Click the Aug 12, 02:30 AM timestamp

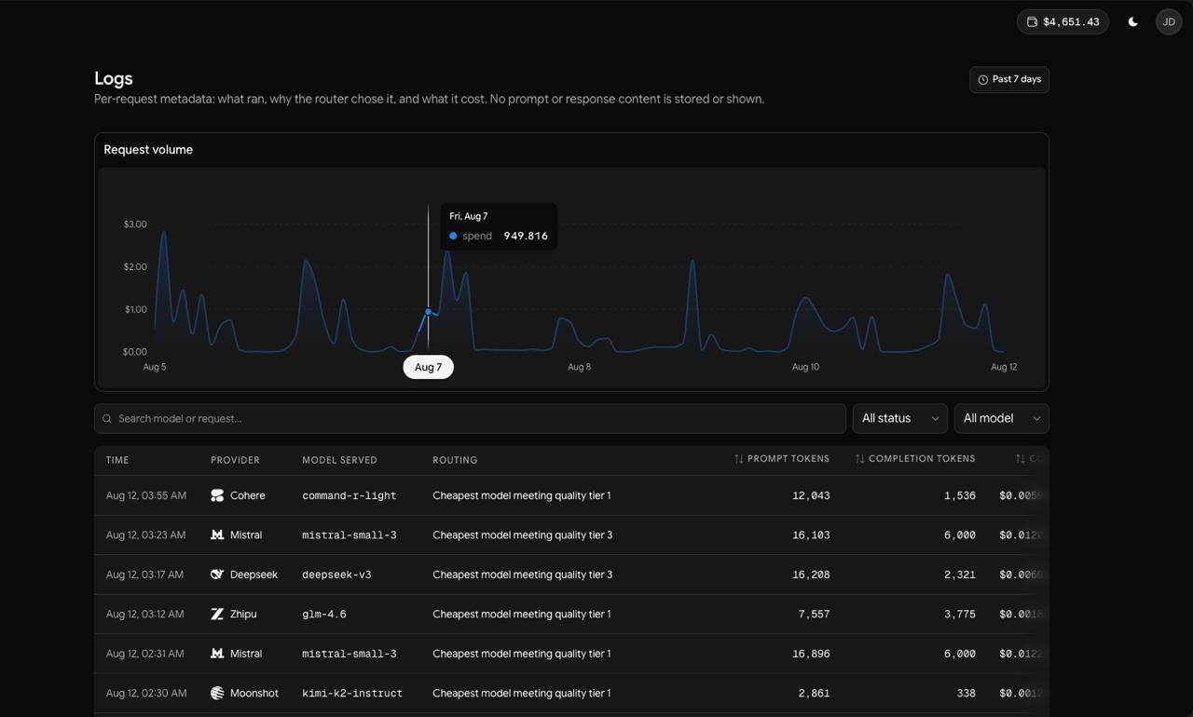(146, 693)
